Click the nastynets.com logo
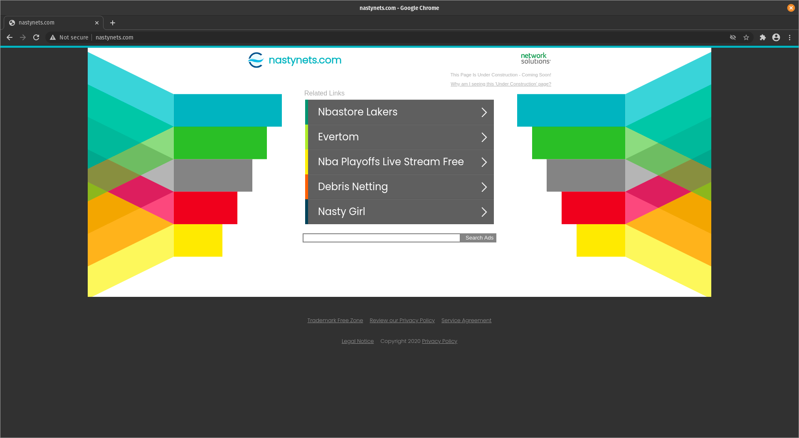The height and width of the screenshot is (438, 799). [295, 60]
